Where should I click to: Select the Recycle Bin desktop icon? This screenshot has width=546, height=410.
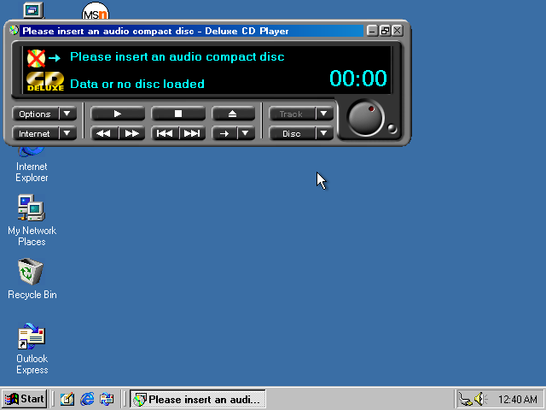point(32,278)
